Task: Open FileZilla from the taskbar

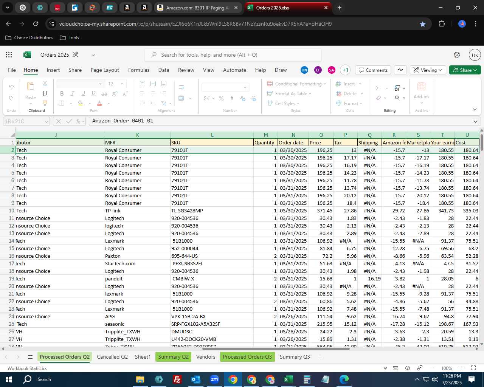Action: (177, 379)
